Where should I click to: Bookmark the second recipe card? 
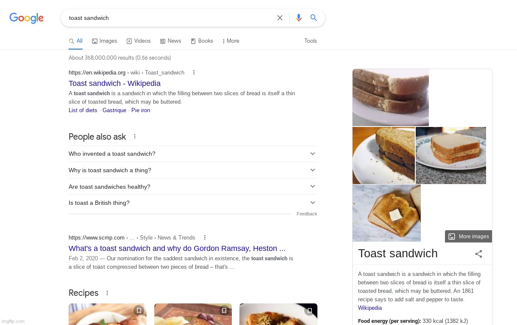point(224,311)
